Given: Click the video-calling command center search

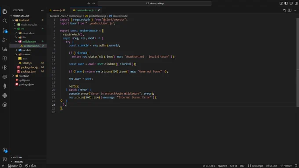Looking at the screenshot, I should (155, 3).
